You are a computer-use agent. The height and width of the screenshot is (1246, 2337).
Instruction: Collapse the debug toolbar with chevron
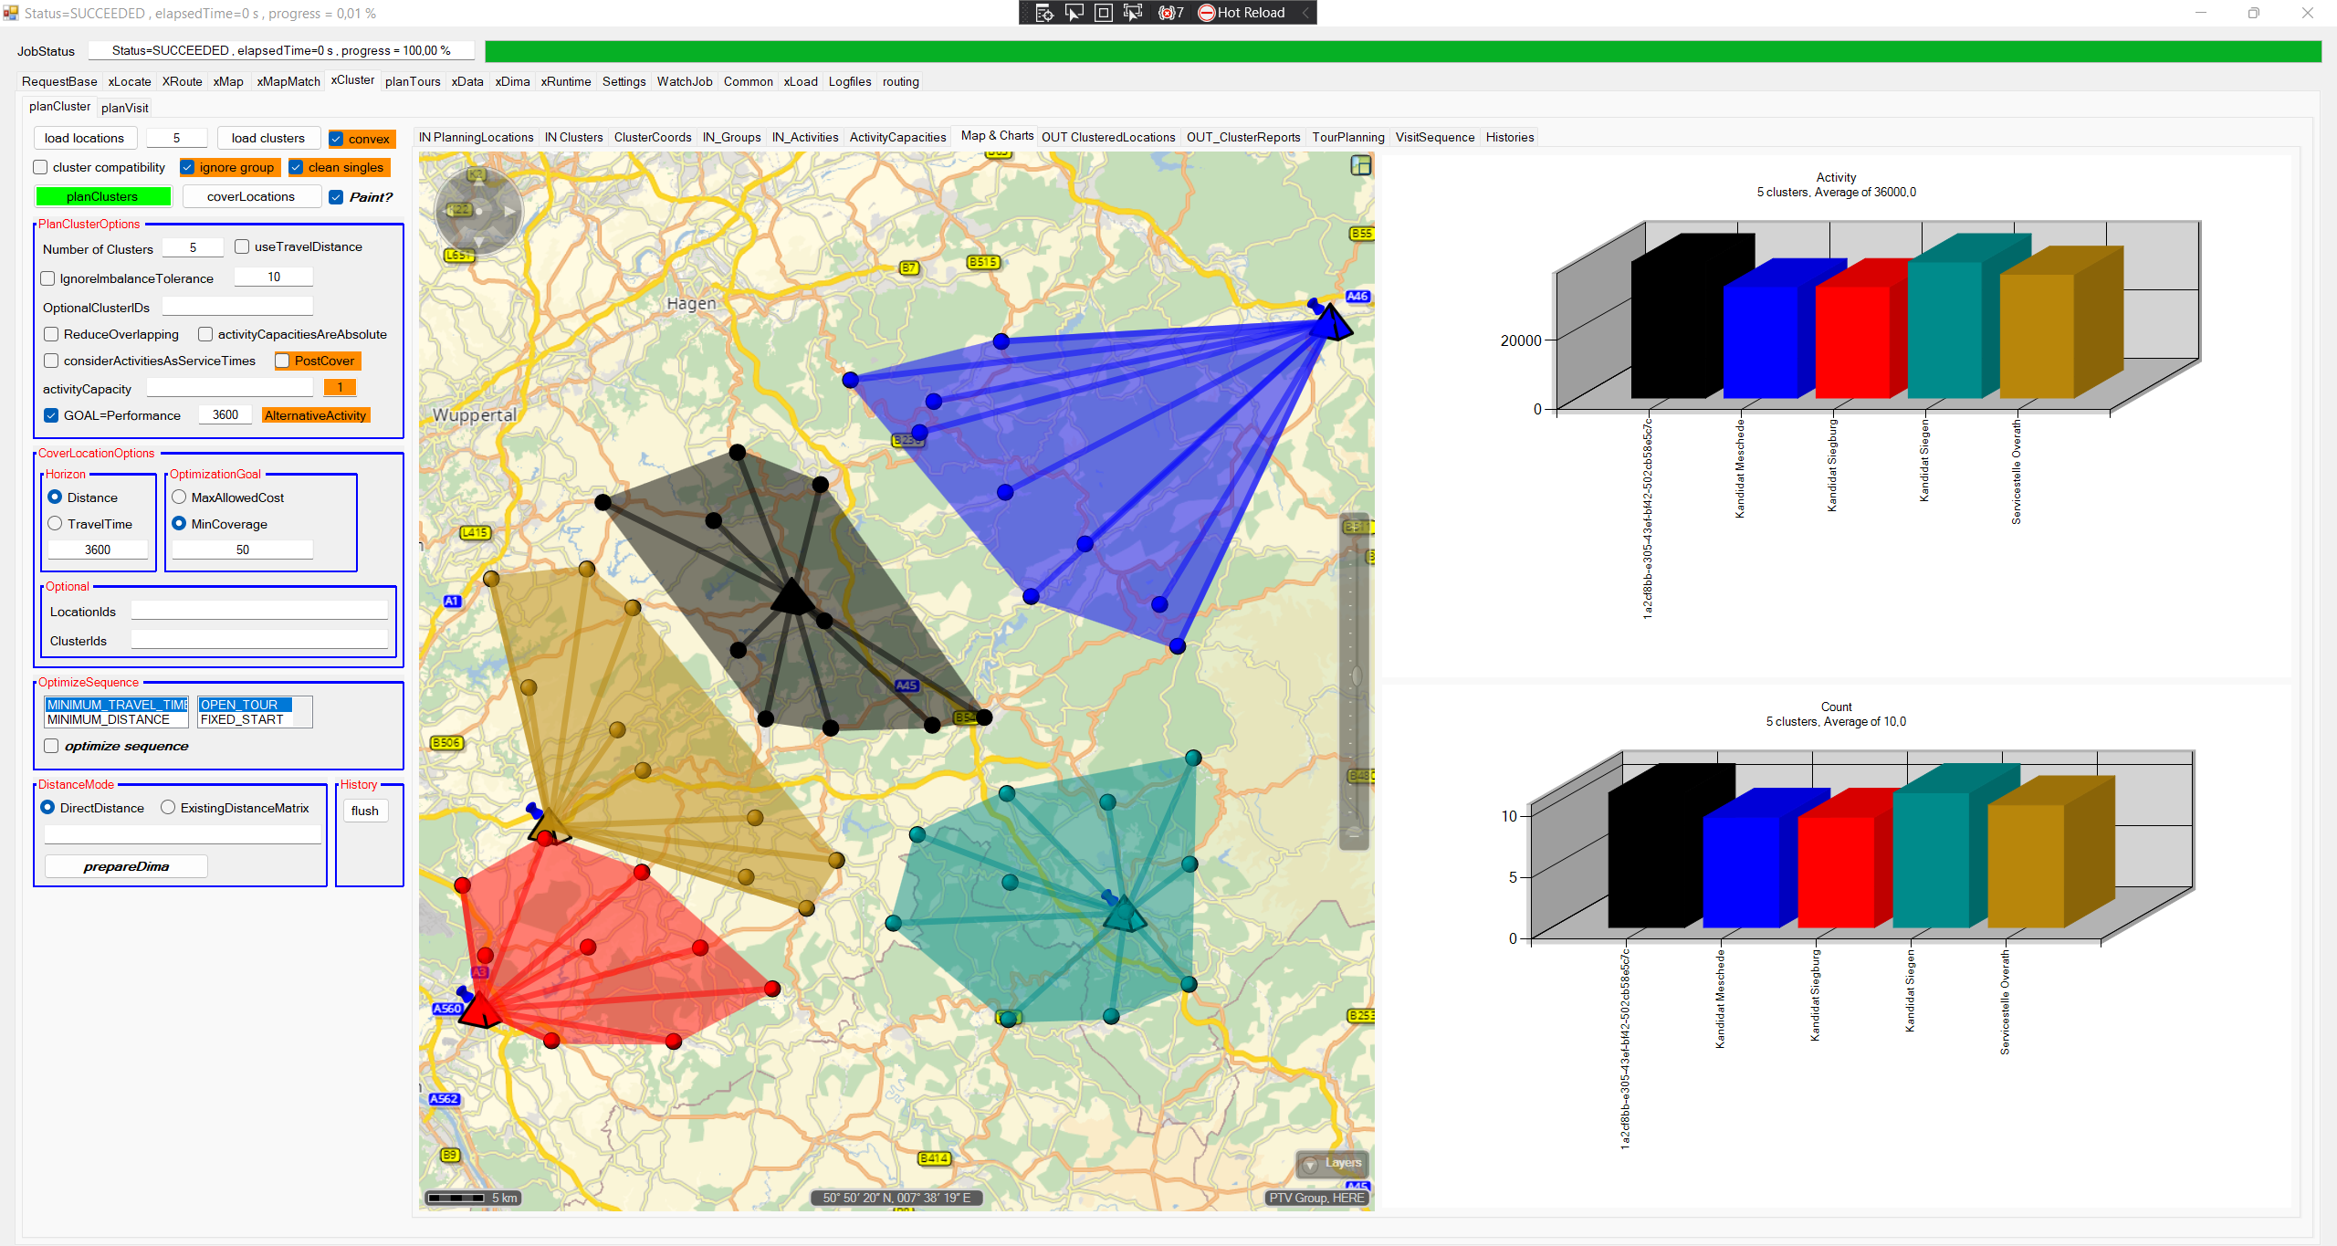click(x=1305, y=13)
